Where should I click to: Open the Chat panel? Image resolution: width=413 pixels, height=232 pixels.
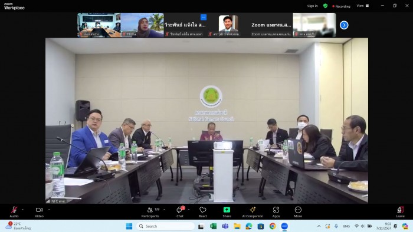point(180,211)
